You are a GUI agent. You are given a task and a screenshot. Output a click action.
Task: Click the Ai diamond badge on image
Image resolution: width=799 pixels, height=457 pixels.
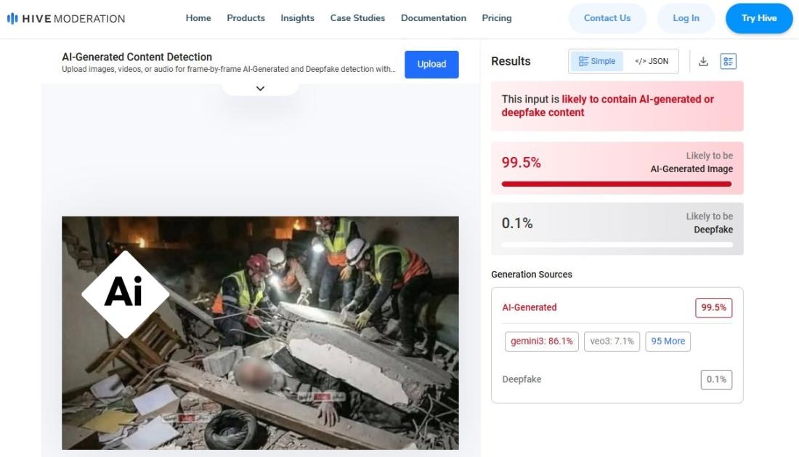click(x=124, y=294)
